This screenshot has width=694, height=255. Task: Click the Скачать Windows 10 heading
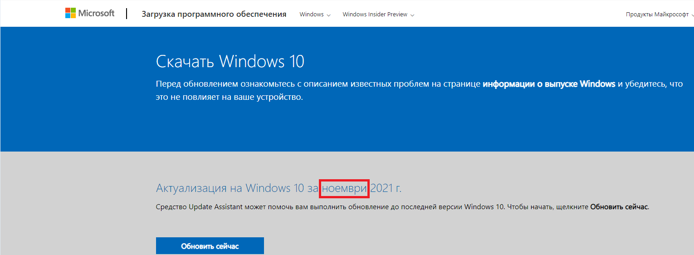click(230, 61)
